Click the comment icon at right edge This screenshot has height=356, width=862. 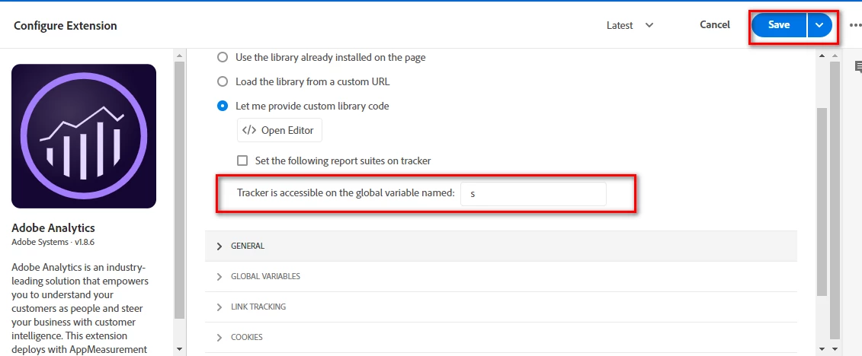(x=857, y=67)
